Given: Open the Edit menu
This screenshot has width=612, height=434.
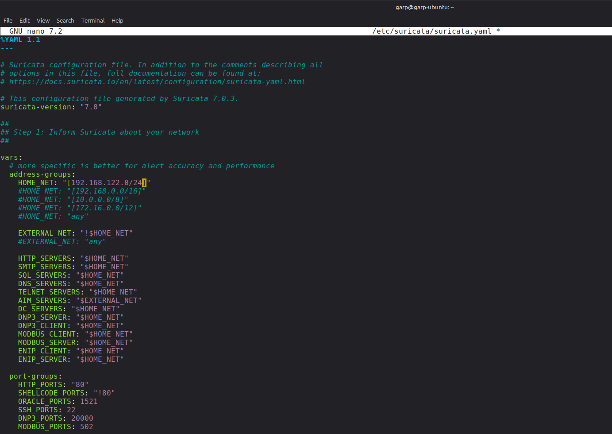Looking at the screenshot, I should click(x=24, y=20).
